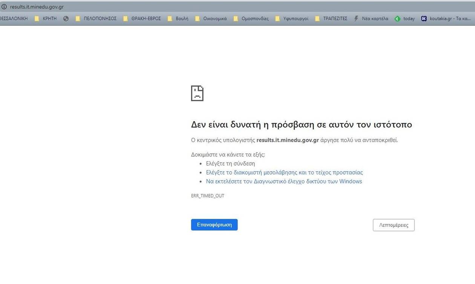475x284 pixels.
Task: Expand the ΠΕΛΟΠΟΝΝΗΣΟΣ bookmark folder
Action: pos(96,18)
